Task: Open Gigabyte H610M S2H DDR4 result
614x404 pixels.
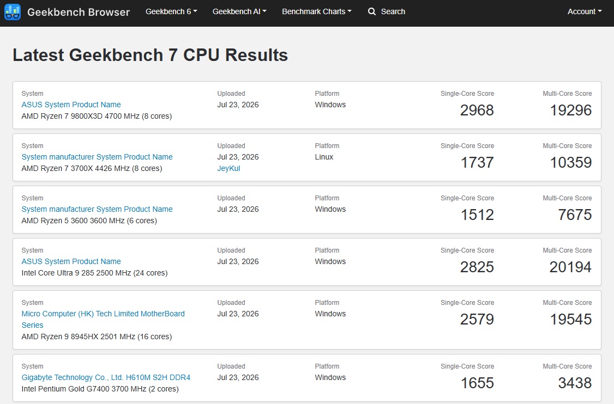Action: click(x=106, y=377)
